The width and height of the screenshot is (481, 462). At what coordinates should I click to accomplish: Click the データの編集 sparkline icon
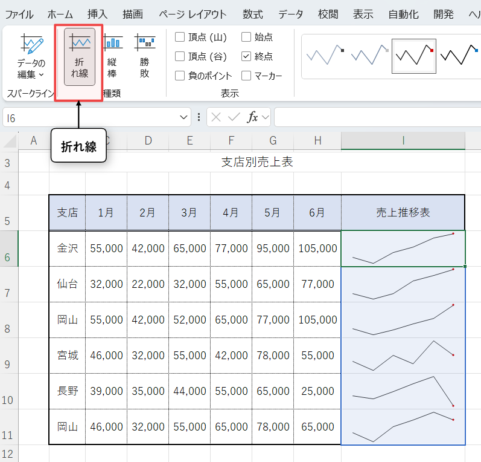pyautogui.click(x=31, y=45)
